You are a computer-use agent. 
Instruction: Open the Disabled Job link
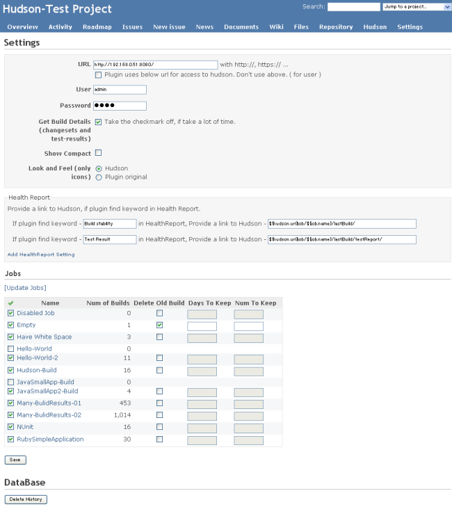(35, 313)
